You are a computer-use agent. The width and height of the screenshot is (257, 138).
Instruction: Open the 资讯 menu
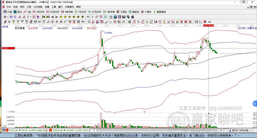[22, 7]
